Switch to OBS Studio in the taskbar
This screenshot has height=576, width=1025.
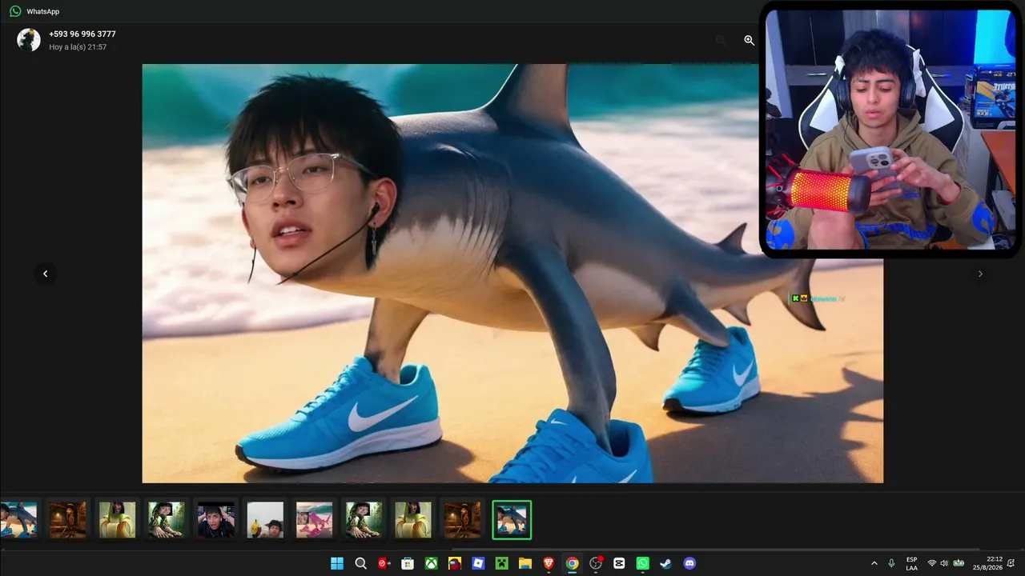596,563
